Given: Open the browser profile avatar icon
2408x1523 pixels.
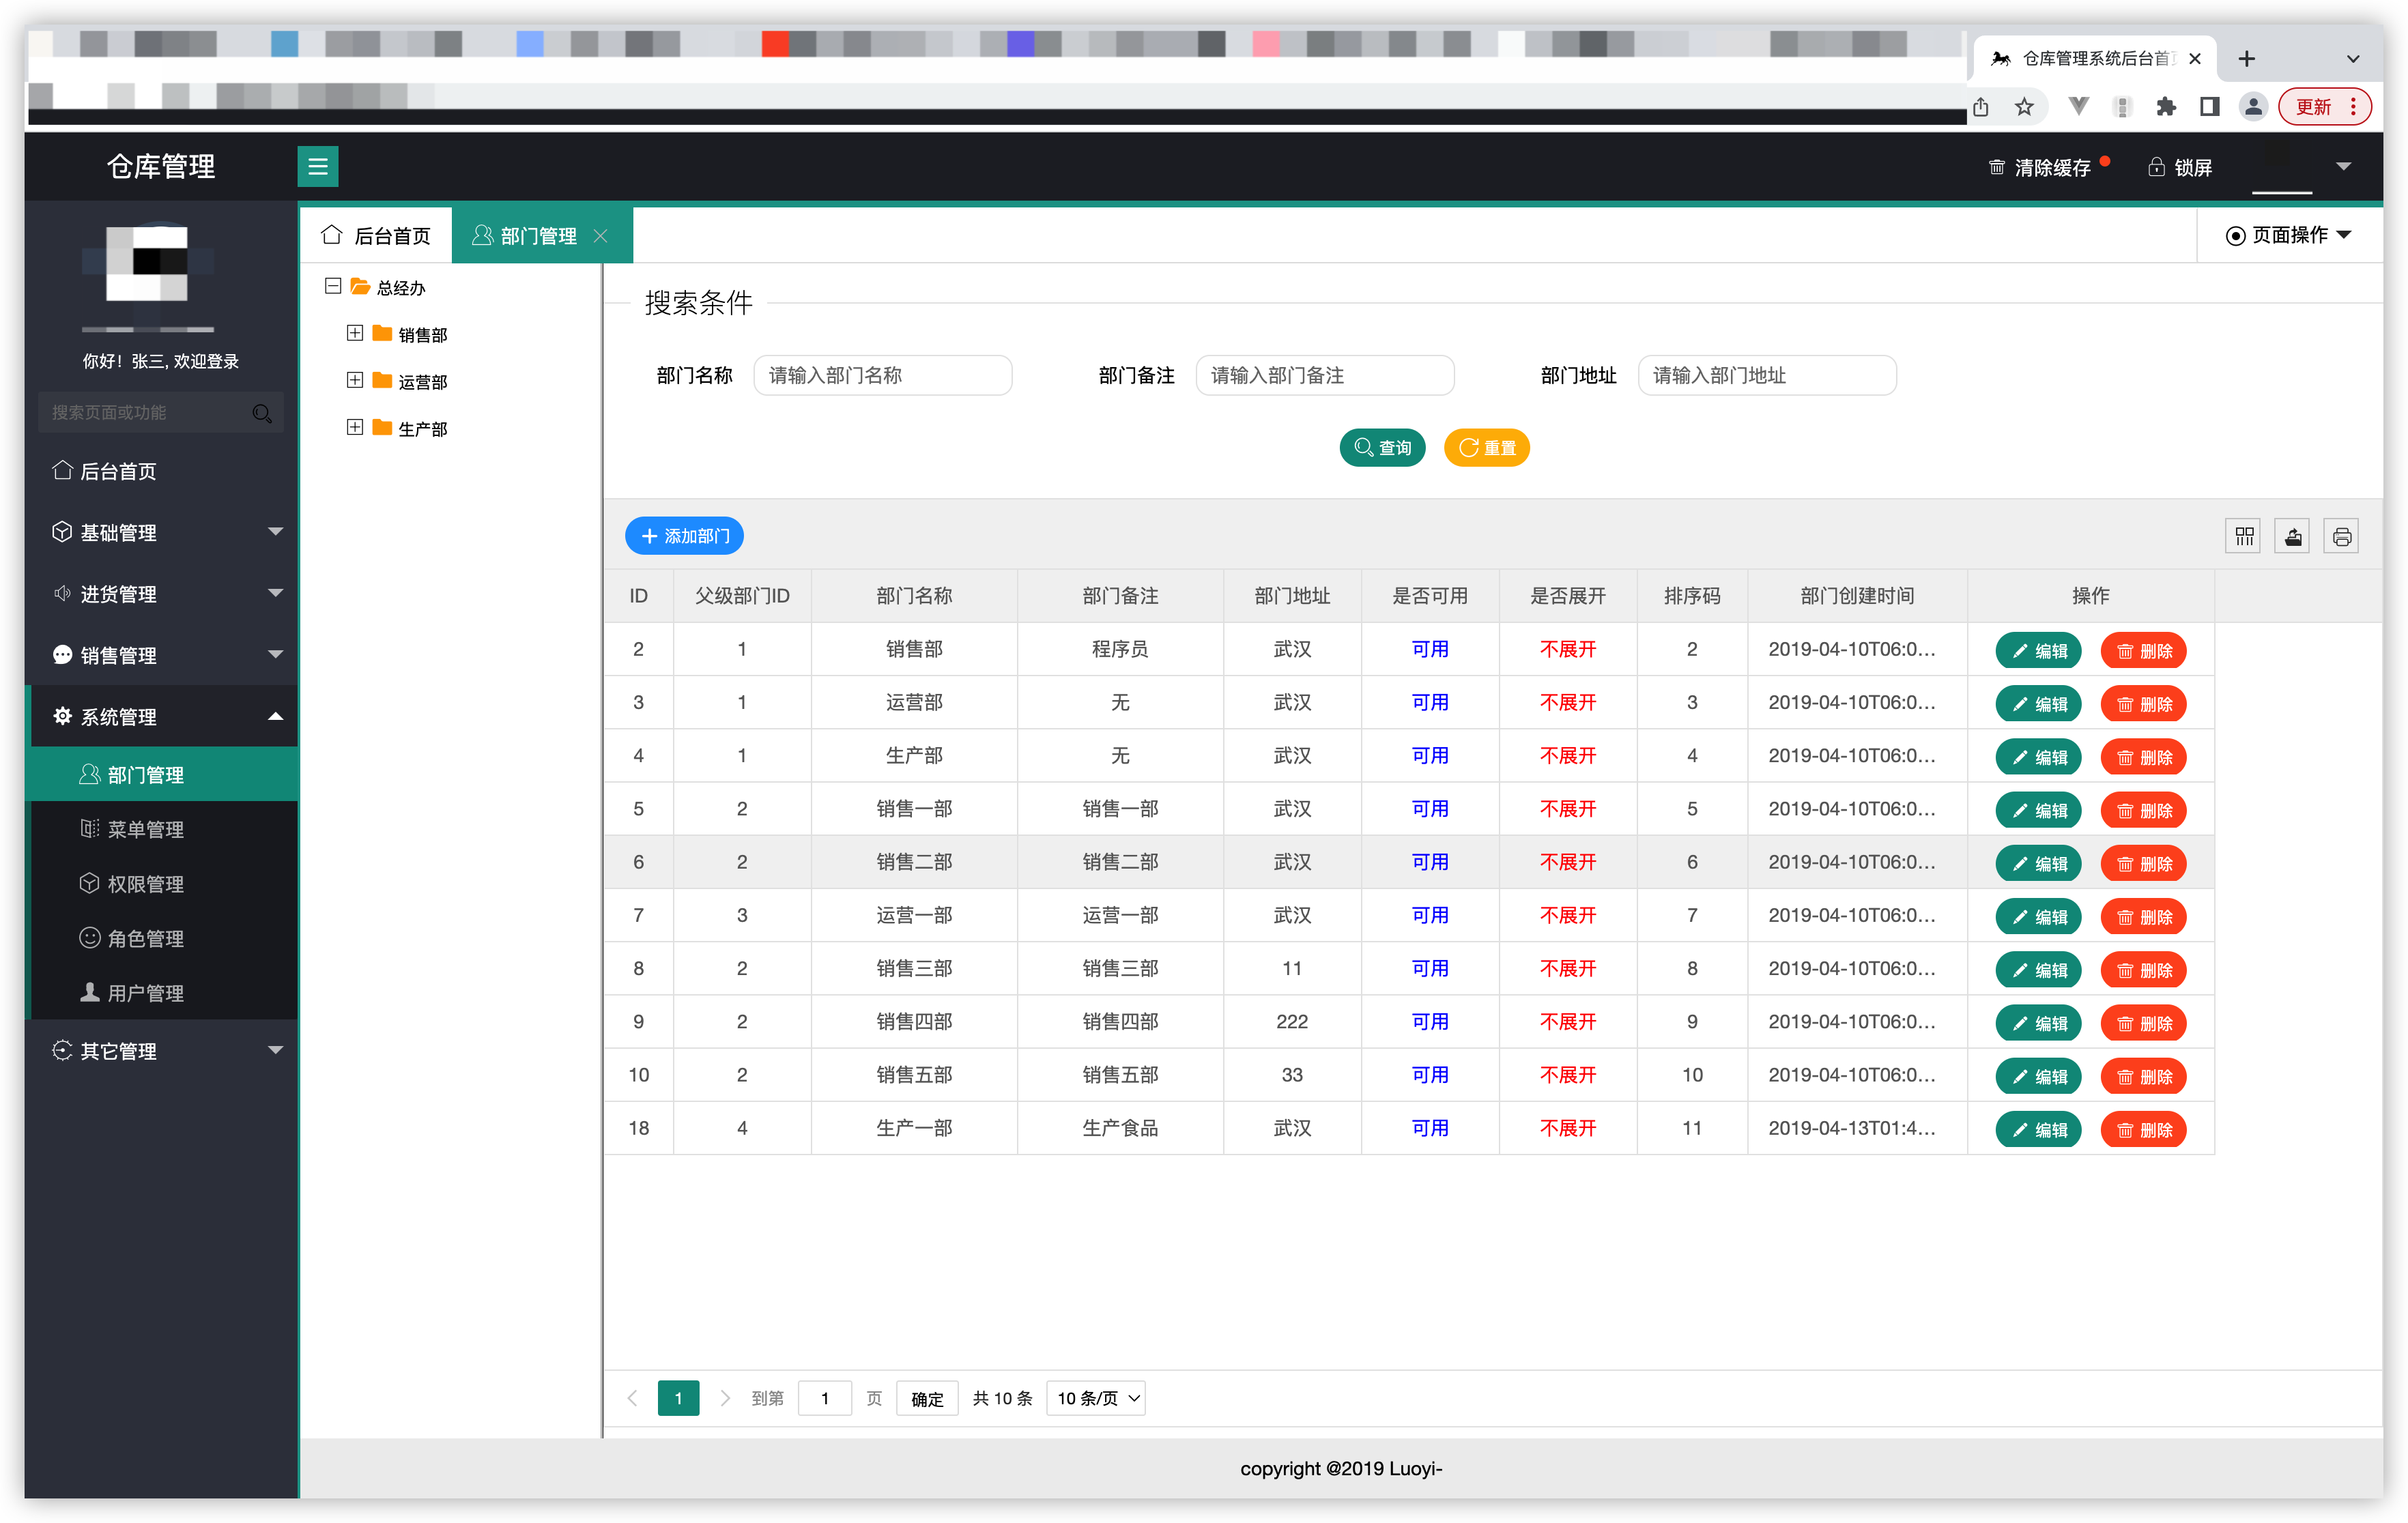Looking at the screenshot, I should [2253, 107].
